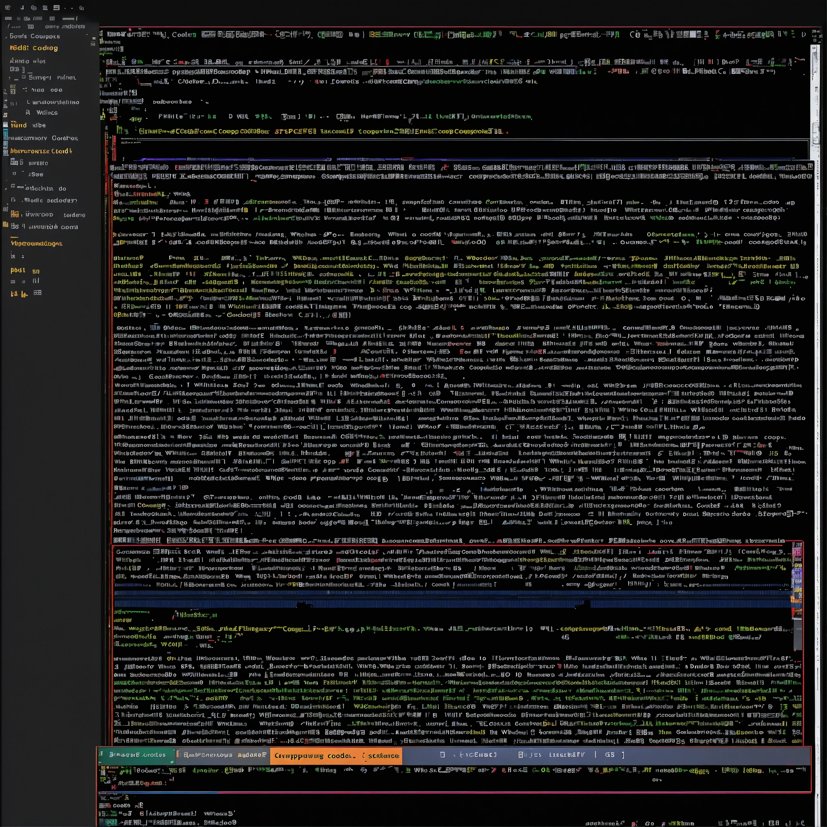Image resolution: width=827 pixels, height=827 pixels.
Task: Expand the 'Pbut' section near the sidebar bottom
Action: click(18, 271)
